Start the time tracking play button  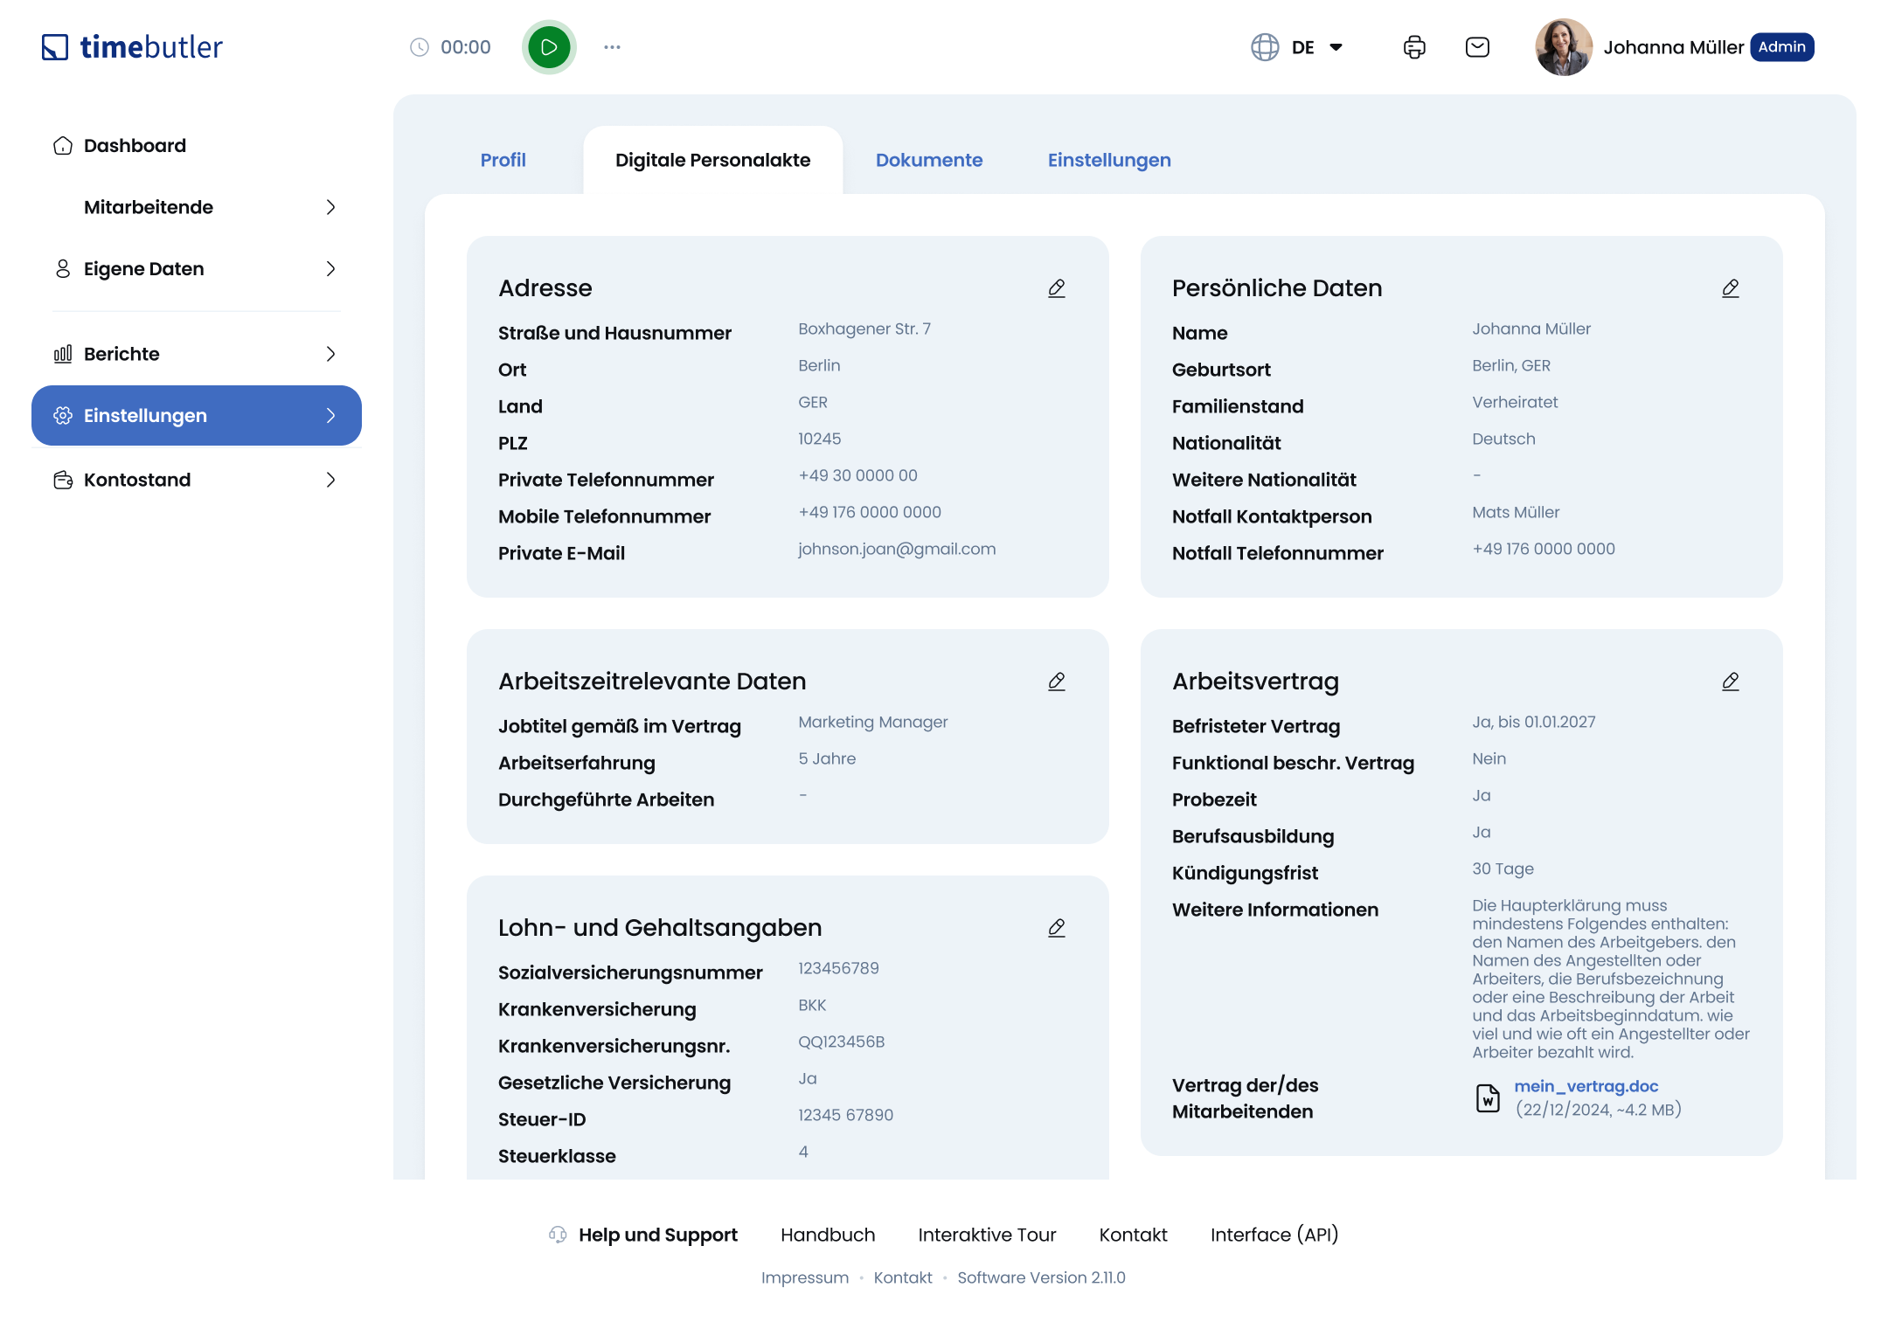point(549,47)
